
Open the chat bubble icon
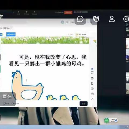[x=80, y=19]
